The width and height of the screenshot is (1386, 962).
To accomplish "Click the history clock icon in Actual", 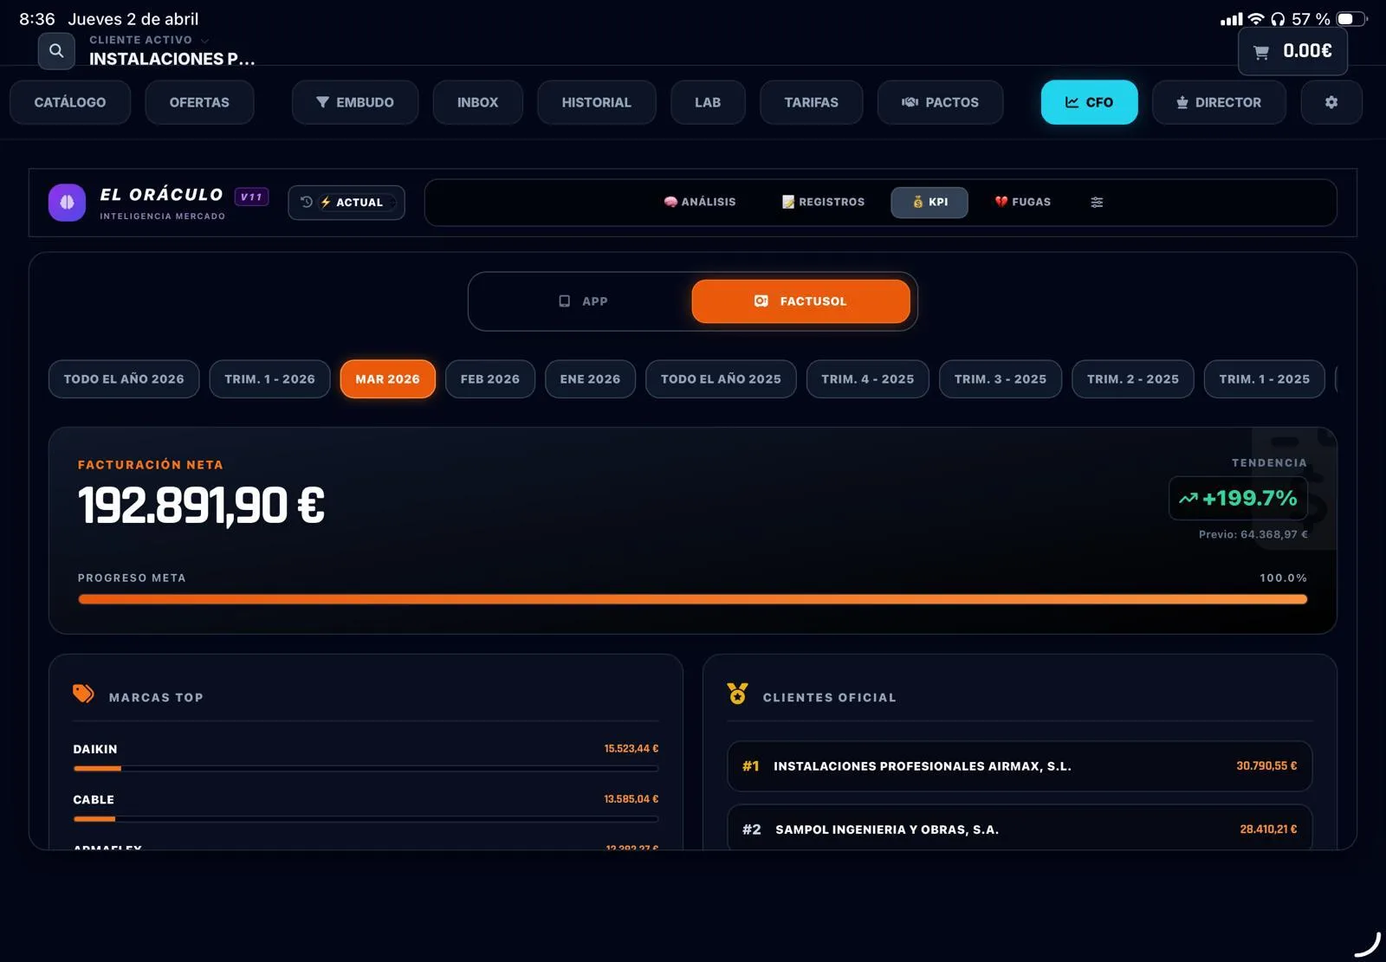I will tap(307, 202).
